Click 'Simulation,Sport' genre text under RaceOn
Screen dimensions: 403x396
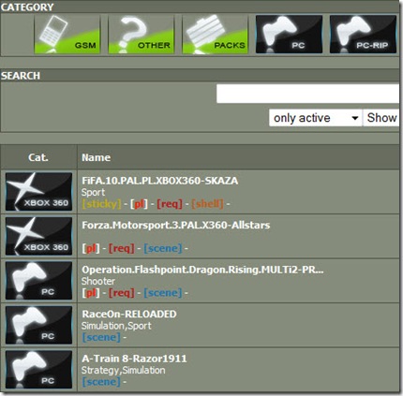pyautogui.click(x=116, y=326)
